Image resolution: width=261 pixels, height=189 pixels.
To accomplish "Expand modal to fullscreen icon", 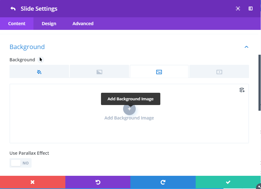I will coord(238,8).
